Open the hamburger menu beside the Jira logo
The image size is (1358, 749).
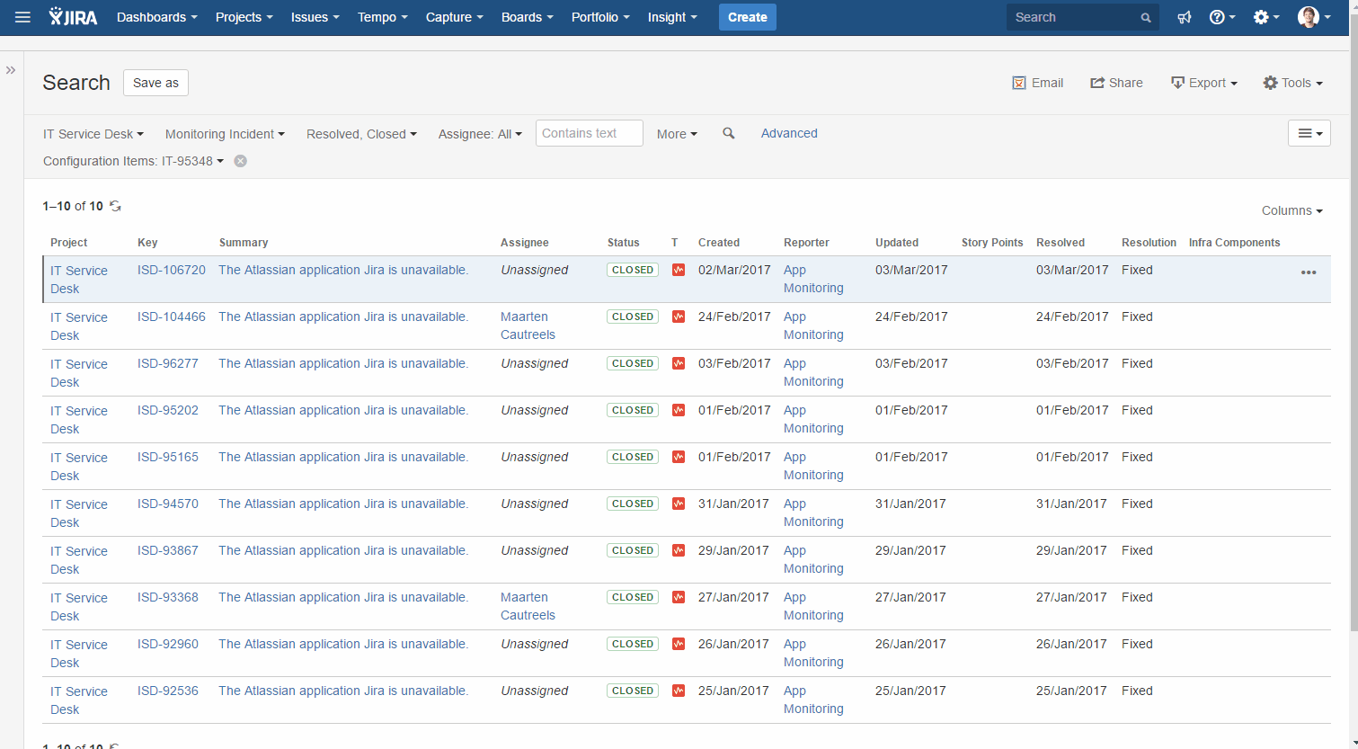pos(22,17)
